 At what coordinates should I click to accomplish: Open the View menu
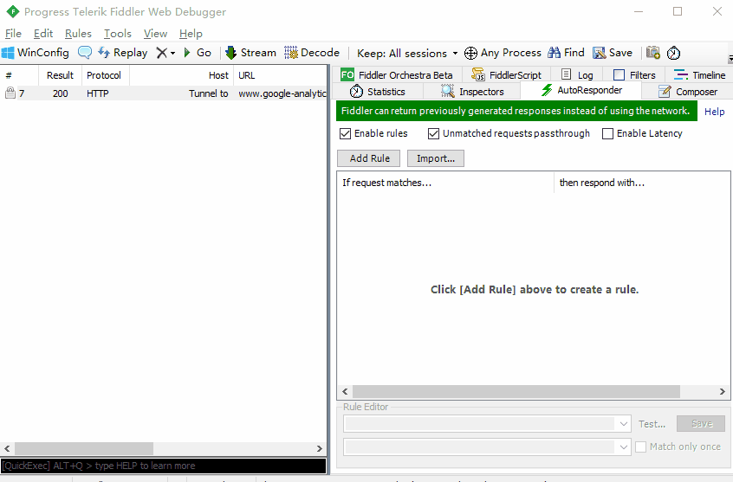pyautogui.click(x=155, y=34)
